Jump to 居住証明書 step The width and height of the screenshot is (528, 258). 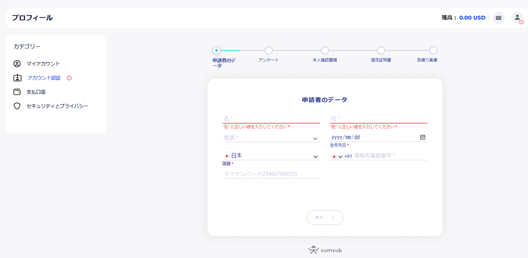[381, 51]
